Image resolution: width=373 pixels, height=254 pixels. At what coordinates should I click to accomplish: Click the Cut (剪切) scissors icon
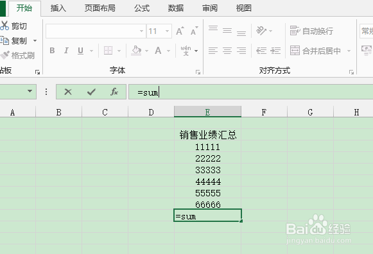[x=4, y=26]
